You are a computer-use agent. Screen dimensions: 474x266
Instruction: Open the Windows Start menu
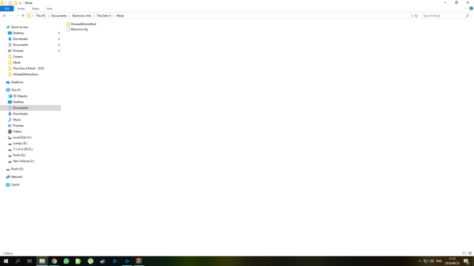(x=6, y=261)
